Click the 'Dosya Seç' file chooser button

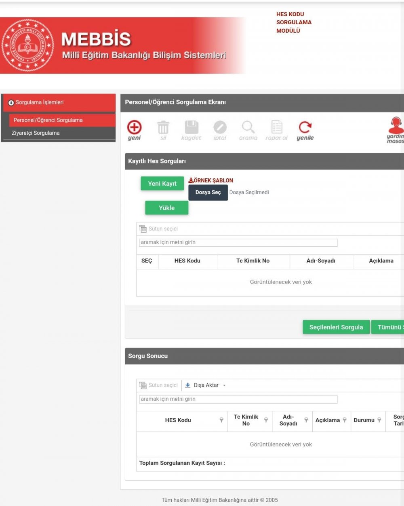click(208, 193)
